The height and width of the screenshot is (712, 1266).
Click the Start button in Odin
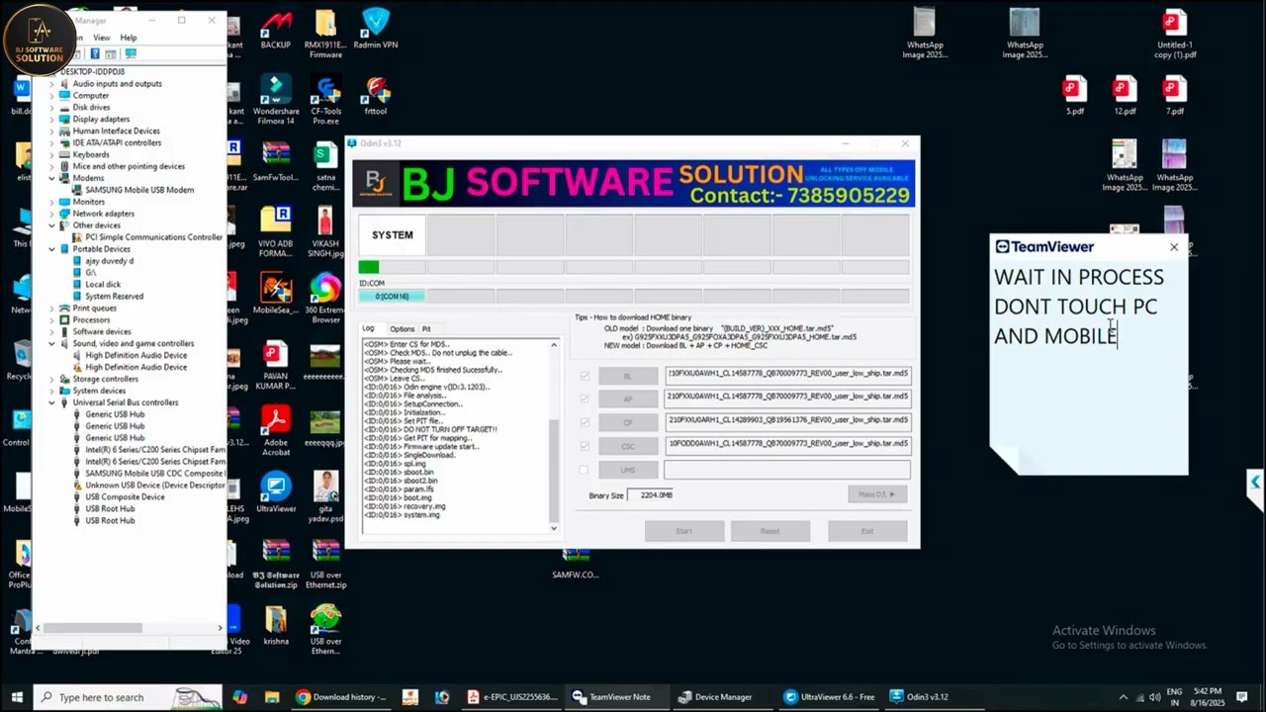point(683,531)
